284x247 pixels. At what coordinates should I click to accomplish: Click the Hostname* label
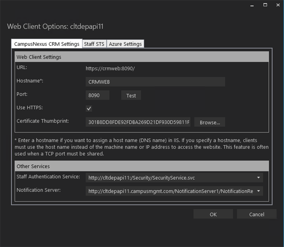[x=30, y=81]
